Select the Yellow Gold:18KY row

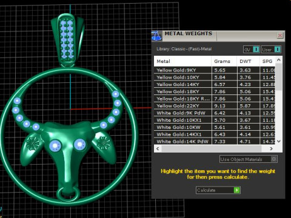pyautogui.click(x=215, y=91)
